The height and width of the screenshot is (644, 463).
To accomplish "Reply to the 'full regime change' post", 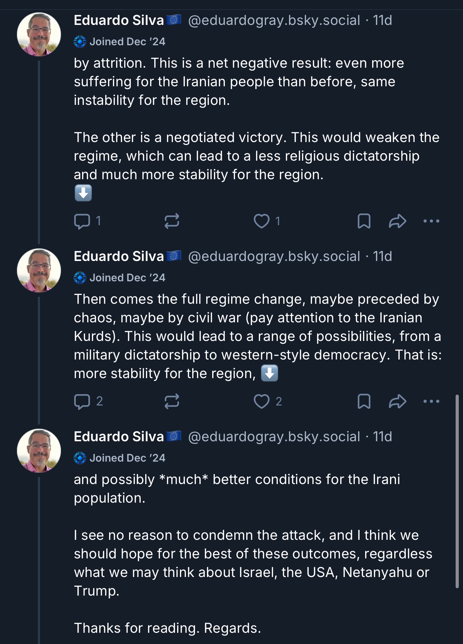I will tap(82, 402).
